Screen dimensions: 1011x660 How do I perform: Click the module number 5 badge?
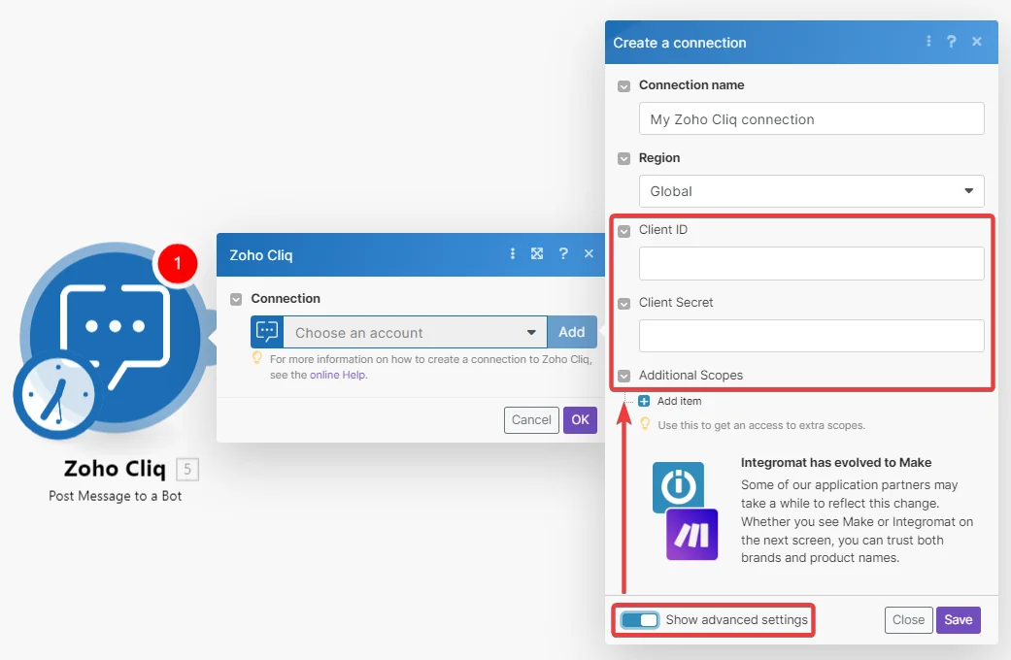pos(187,469)
